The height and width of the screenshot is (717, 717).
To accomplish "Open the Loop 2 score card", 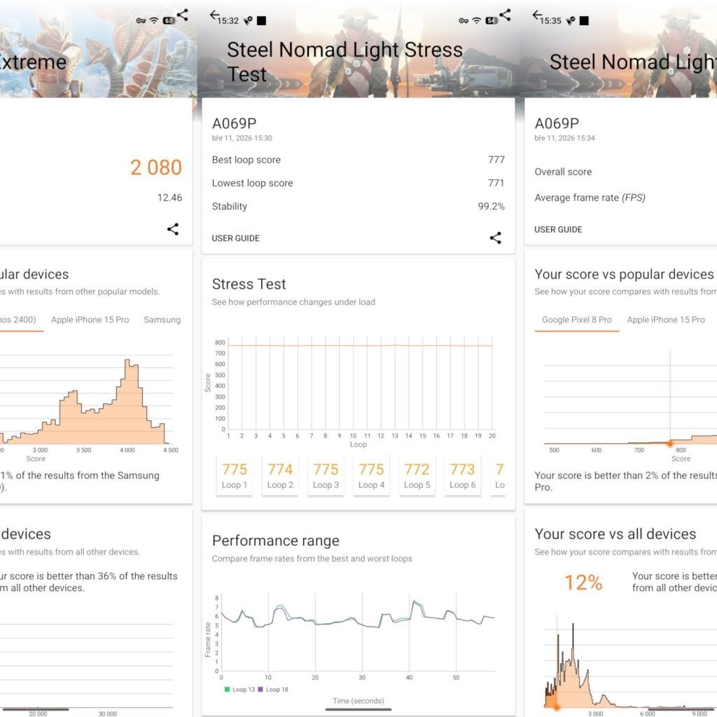I will click(x=280, y=475).
